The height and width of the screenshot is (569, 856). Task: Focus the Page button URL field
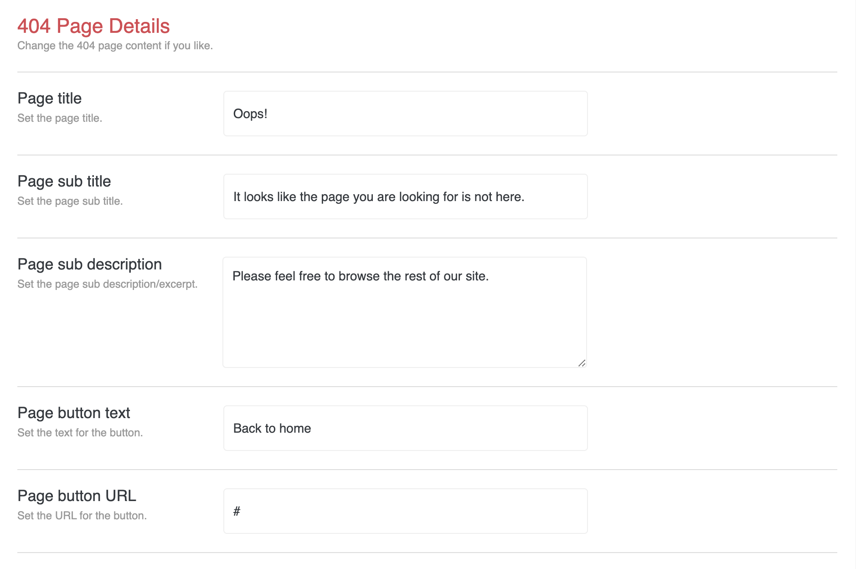405,511
